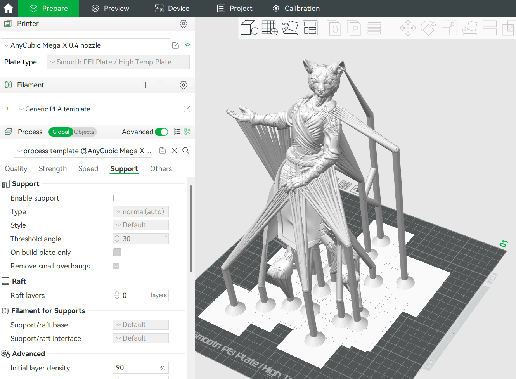Image resolution: width=516 pixels, height=379 pixels.
Task: Switch to the Preview tab
Action: point(110,8)
